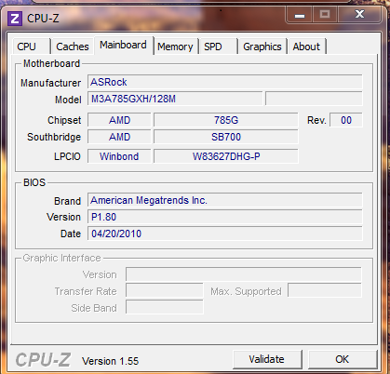Open the SPD tab
This screenshot has width=390, height=374.
tap(219, 47)
